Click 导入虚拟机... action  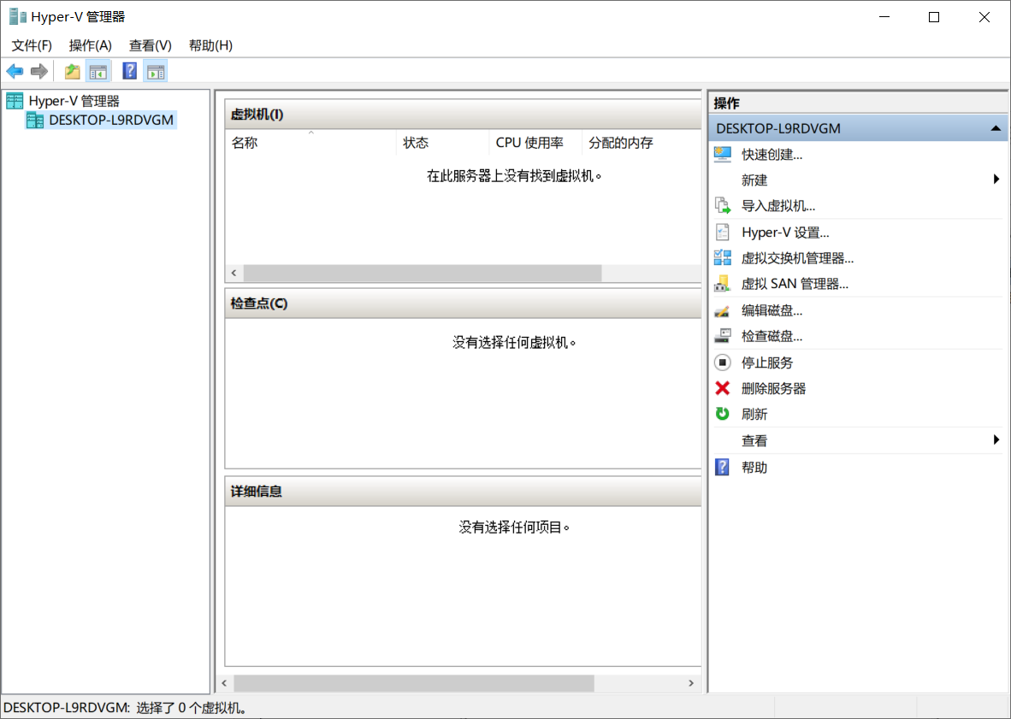[x=778, y=206]
